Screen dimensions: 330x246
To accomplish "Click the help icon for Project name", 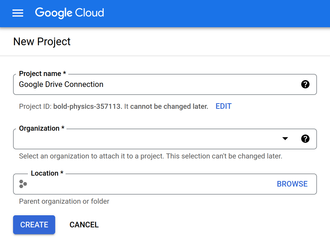I will coord(305,84).
